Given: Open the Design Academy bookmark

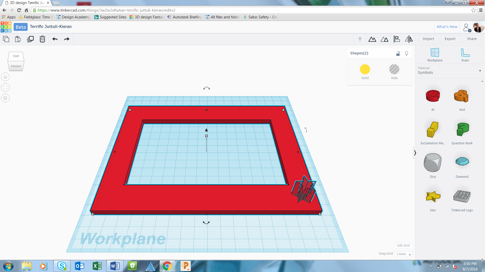Looking at the screenshot, I should tap(73, 17).
